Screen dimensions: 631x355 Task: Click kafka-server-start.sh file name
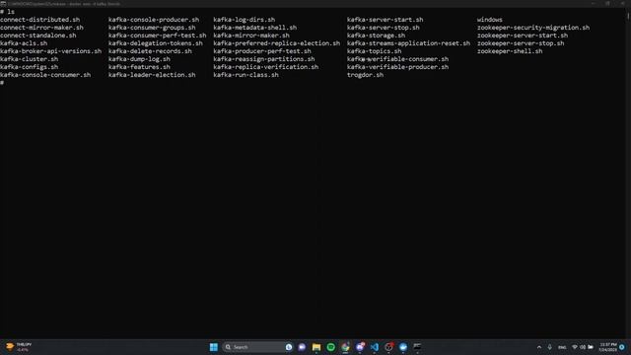pos(386,20)
